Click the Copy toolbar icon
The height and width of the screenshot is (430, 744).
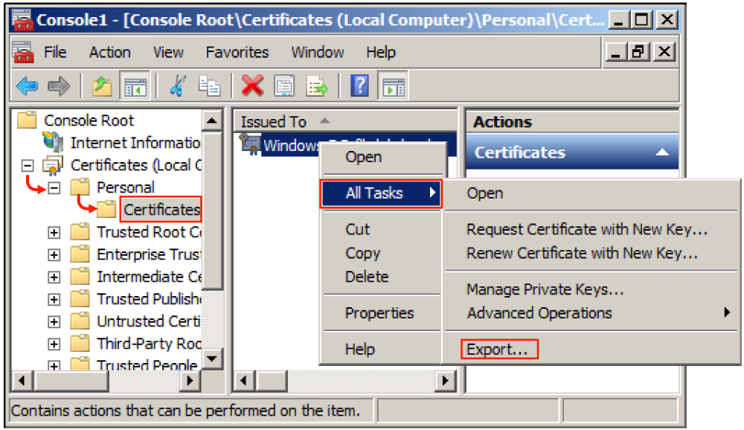point(209,87)
